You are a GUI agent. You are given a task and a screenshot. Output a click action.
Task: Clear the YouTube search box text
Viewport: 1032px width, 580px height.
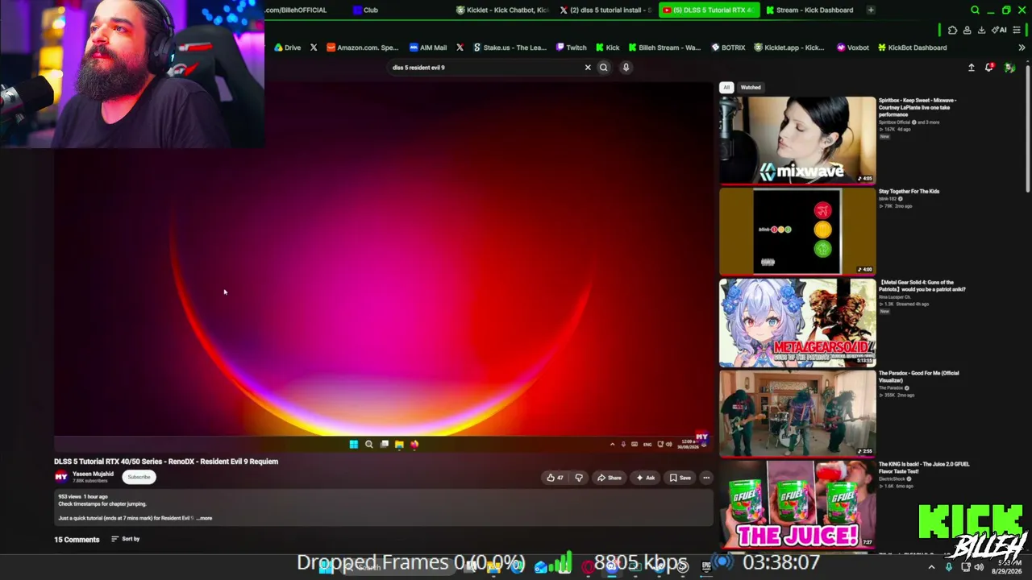(588, 68)
